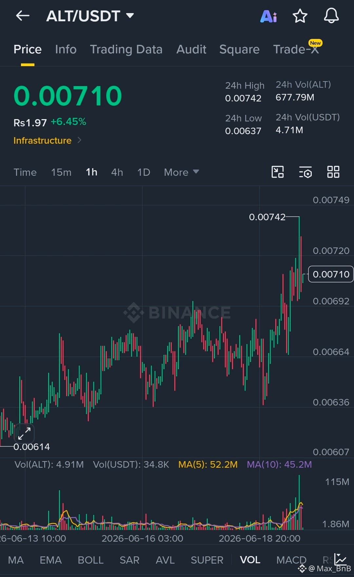354x577 pixels.
Task: Tap the Vol(ALT): 4.91M label
Action: pos(49,464)
